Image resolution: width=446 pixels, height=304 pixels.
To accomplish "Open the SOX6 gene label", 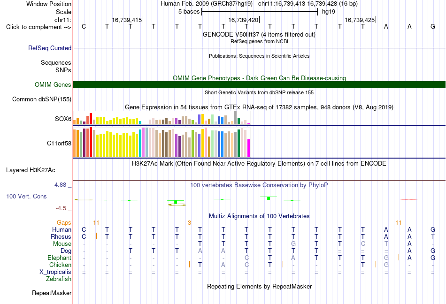I will tap(63, 119).
